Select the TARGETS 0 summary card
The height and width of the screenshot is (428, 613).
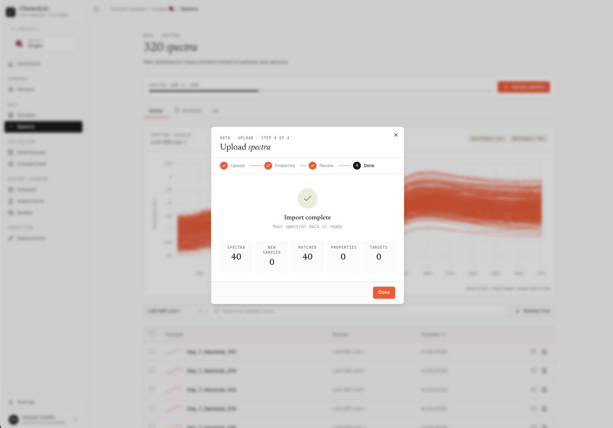click(x=379, y=257)
